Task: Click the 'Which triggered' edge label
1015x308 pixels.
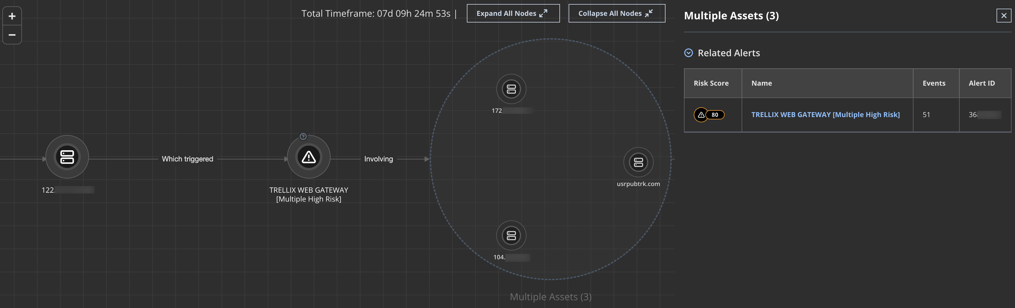Action: click(x=187, y=159)
